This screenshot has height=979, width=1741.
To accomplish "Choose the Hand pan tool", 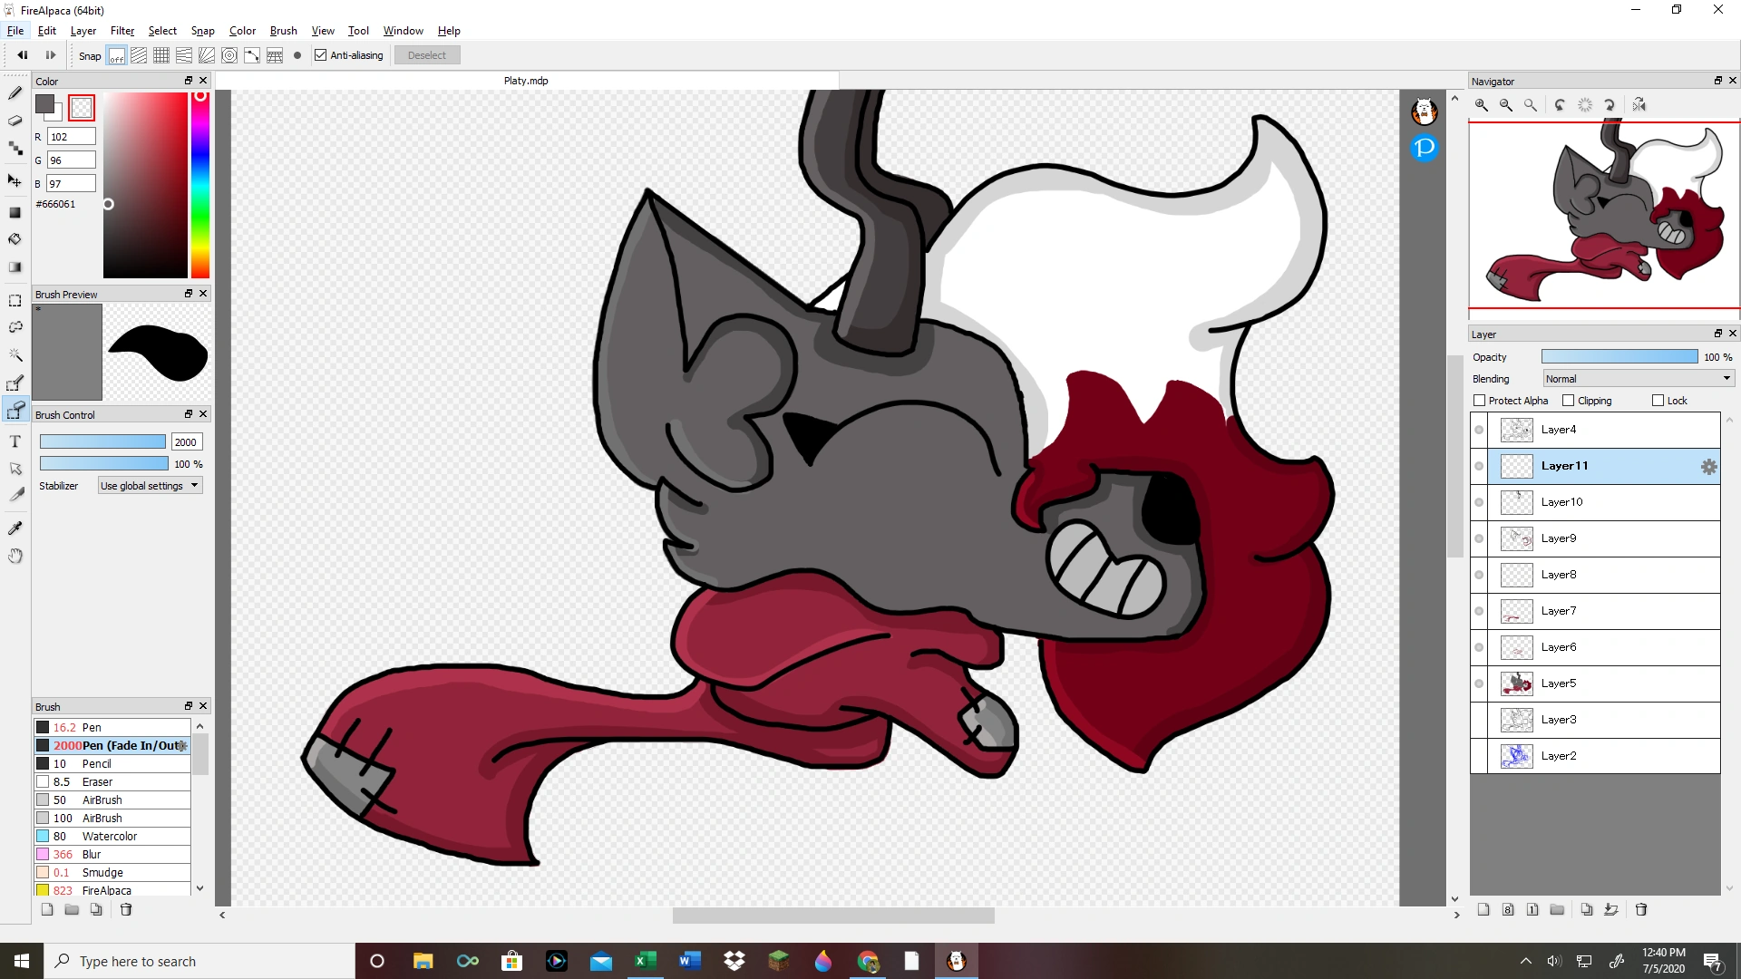I will 15,556.
